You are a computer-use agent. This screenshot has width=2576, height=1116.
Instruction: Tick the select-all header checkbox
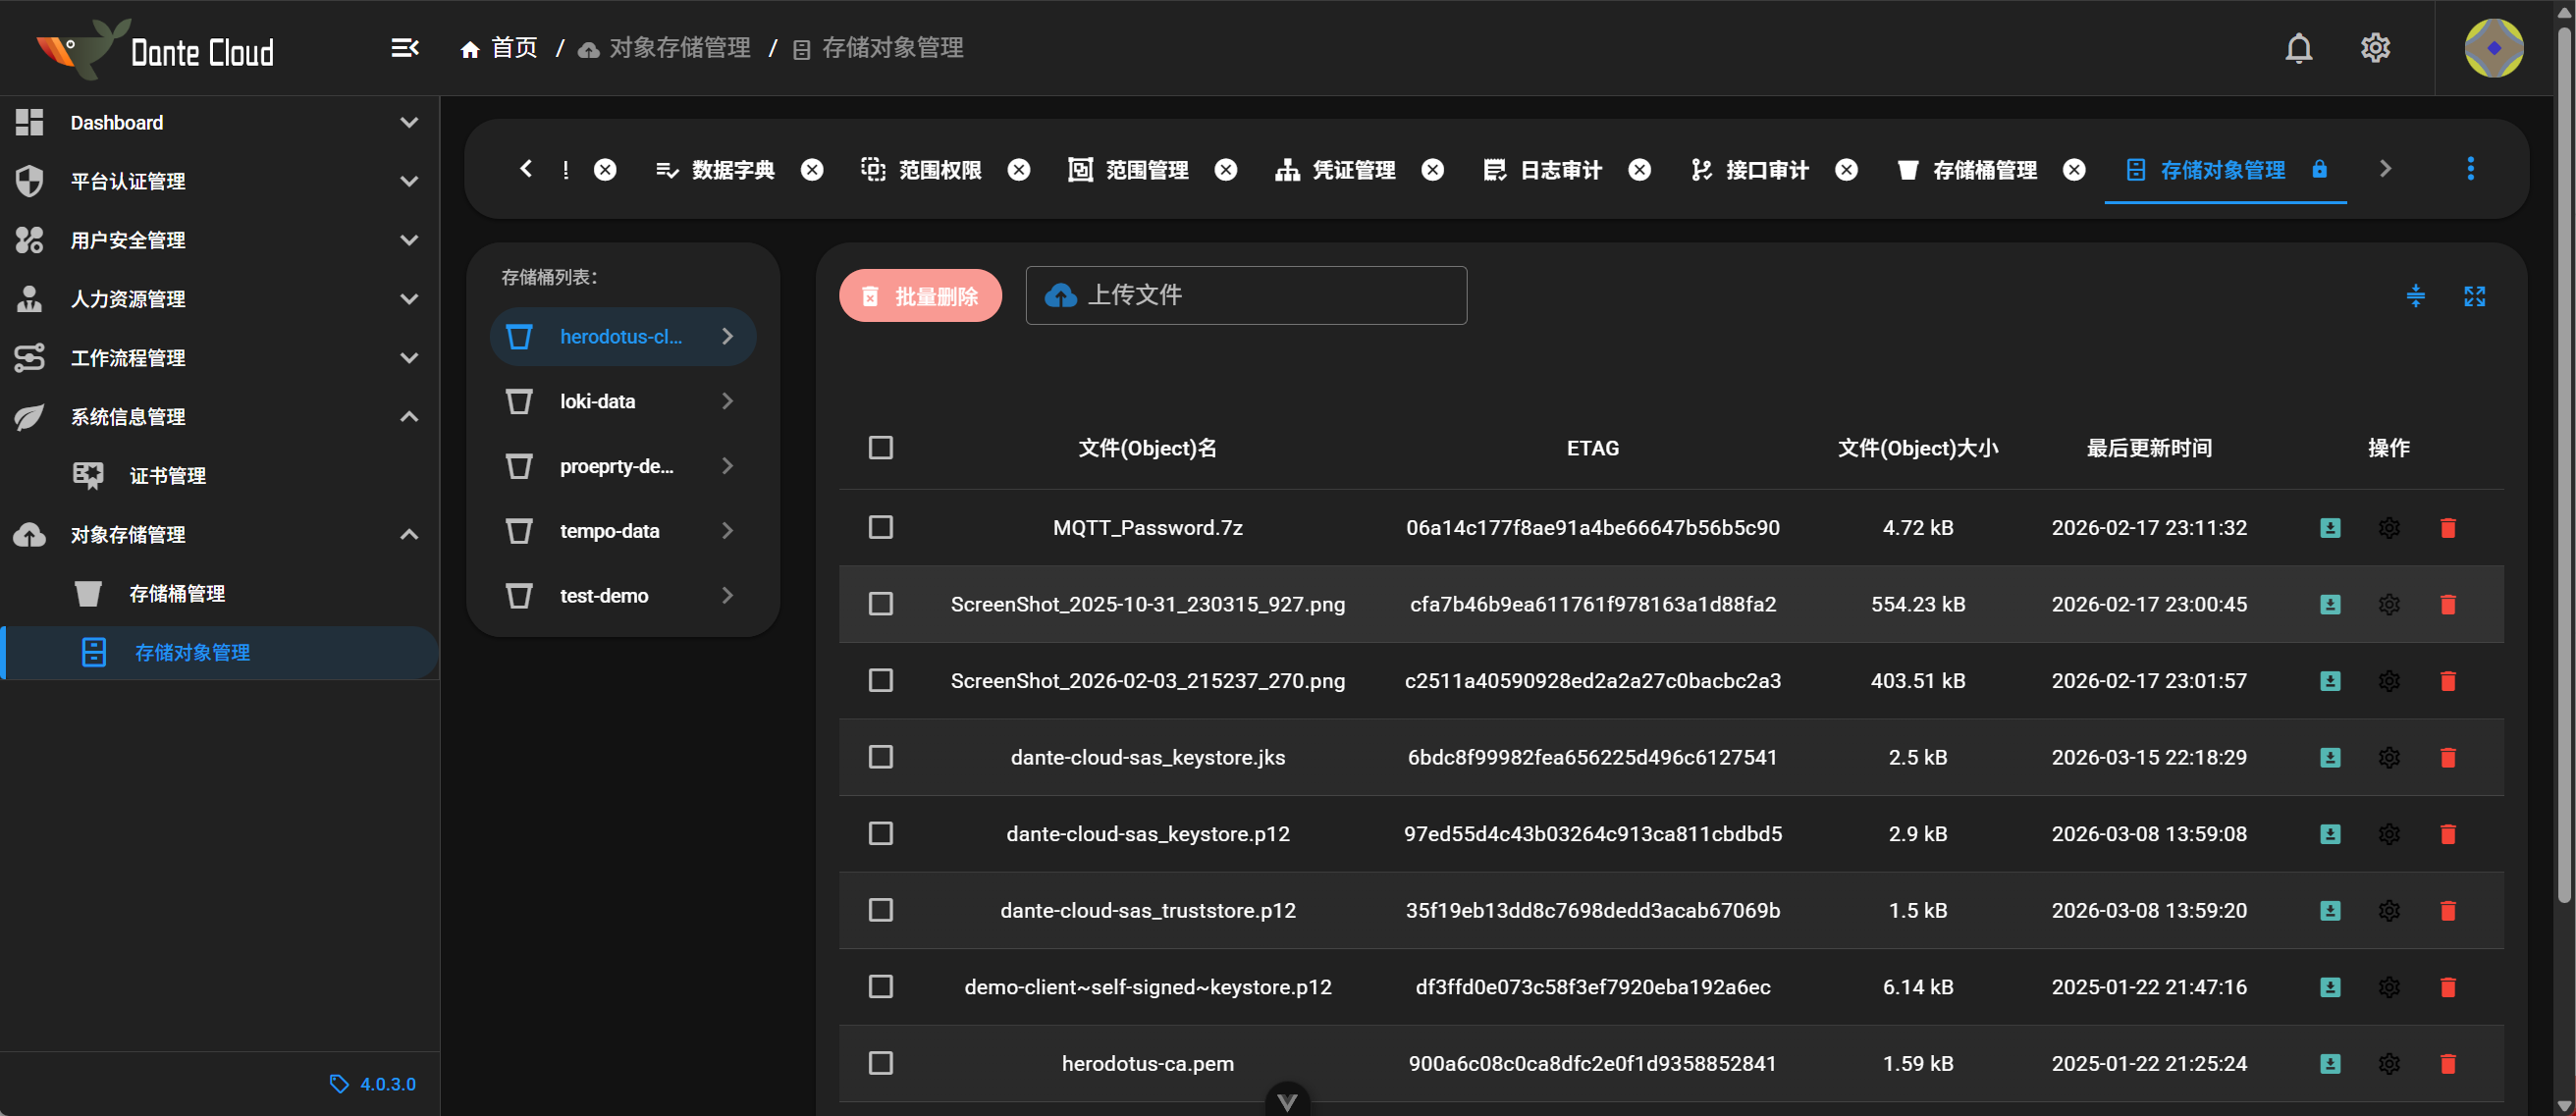pos(880,447)
